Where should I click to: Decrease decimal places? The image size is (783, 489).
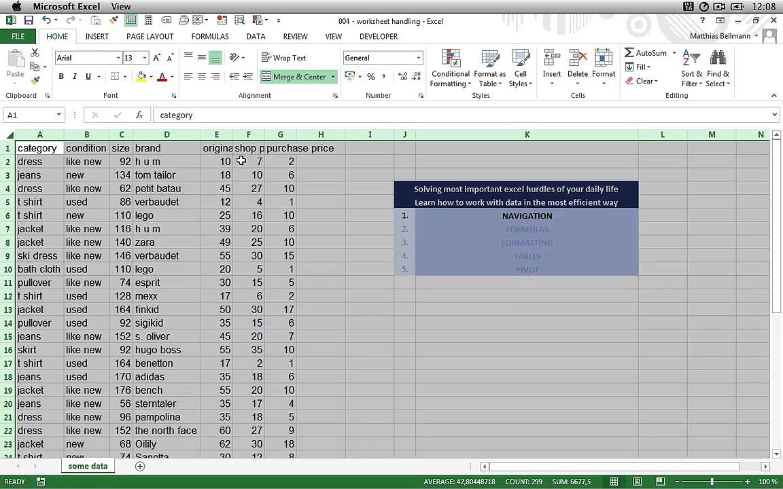[417, 76]
